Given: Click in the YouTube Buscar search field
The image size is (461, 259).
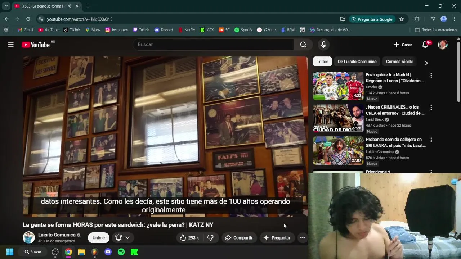Looking at the screenshot, I should tap(213, 45).
